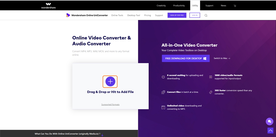Open the shopping cart icon
This screenshot has height=137, width=276.
235,6
